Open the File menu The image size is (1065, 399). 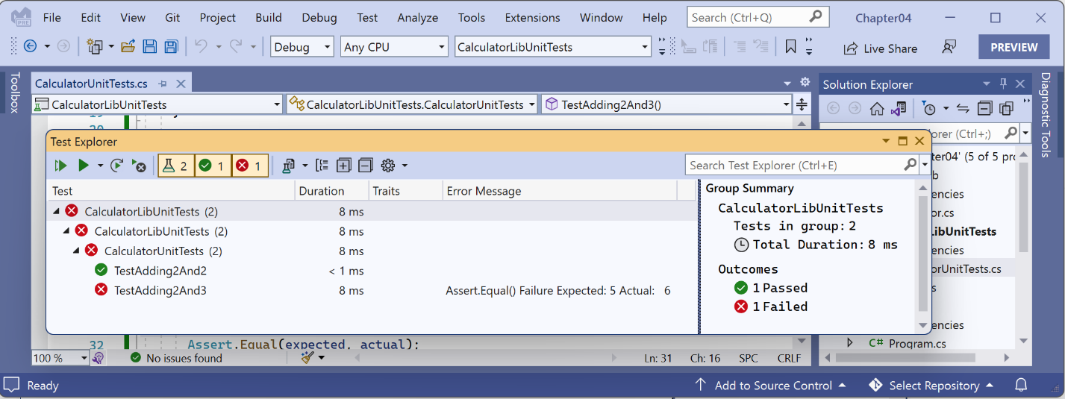point(52,17)
